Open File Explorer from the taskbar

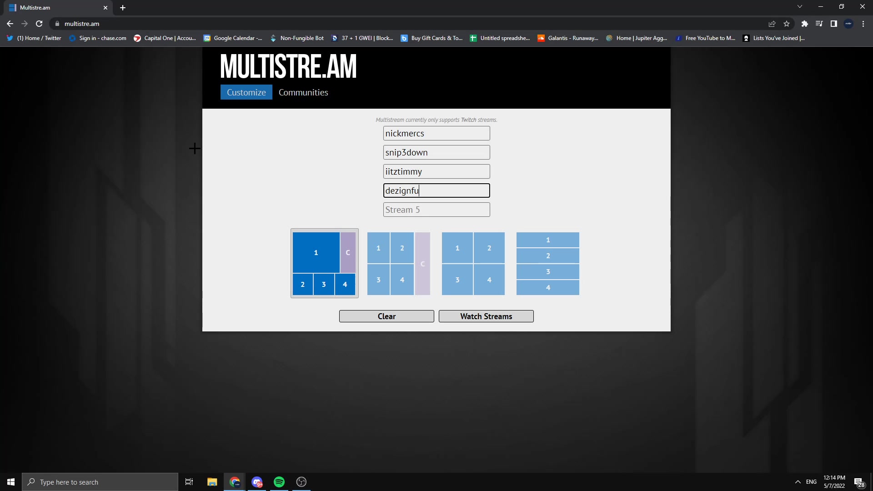point(212,482)
